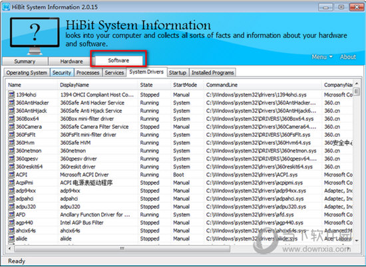The image size is (366, 267).
Task: Open the Menu dropdown
Action: tap(322, 57)
